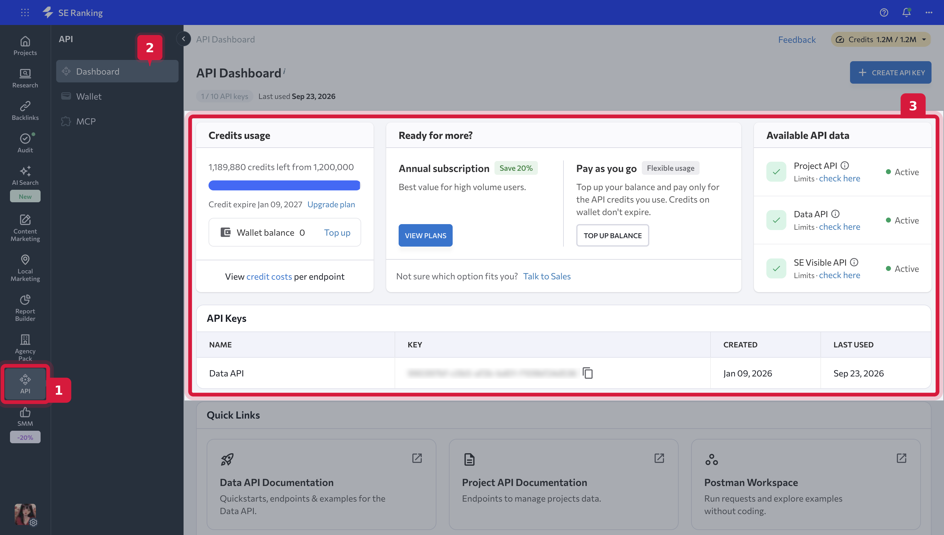Open Data API limits check here link
This screenshot has height=535, width=944.
(x=839, y=227)
